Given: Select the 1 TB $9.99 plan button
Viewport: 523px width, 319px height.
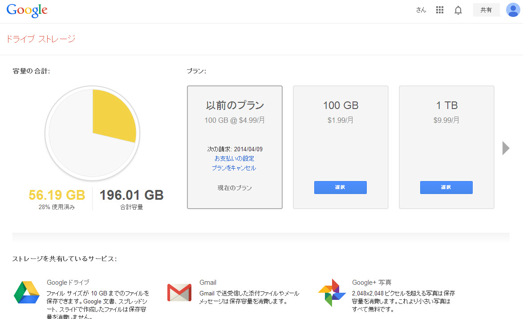Looking at the screenshot, I should coord(446,187).
